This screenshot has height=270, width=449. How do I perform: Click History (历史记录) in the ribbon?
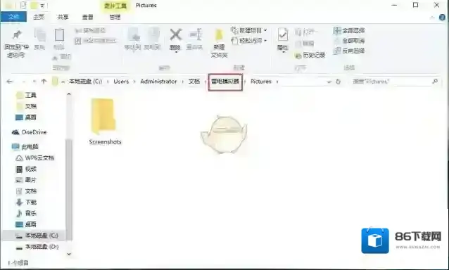(310, 55)
